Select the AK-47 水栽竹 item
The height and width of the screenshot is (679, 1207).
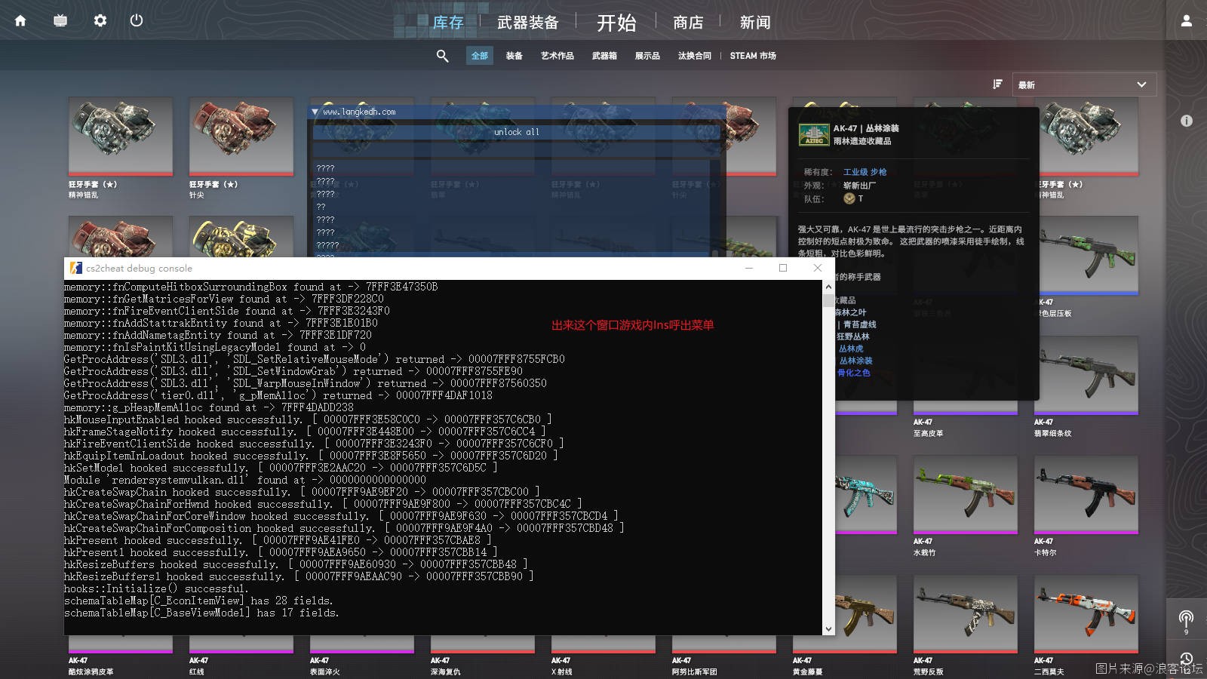[x=966, y=506]
